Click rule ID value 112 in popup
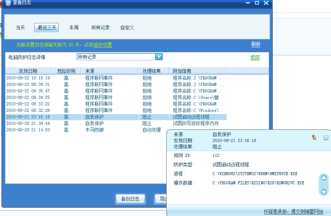The image size is (331, 216). pyautogui.click(x=216, y=155)
